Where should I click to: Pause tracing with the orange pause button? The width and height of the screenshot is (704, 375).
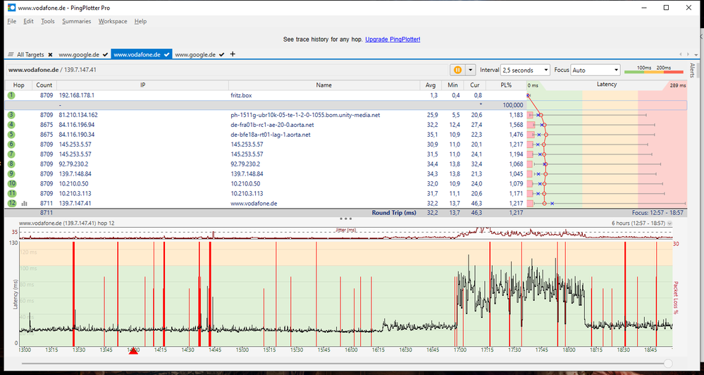coord(457,70)
